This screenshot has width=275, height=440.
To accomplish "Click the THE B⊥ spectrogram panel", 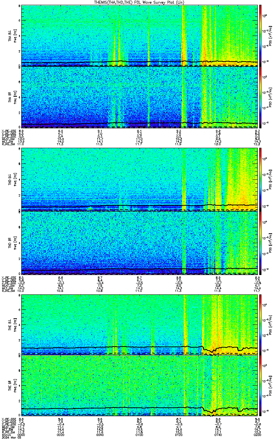I will point(139,324).
